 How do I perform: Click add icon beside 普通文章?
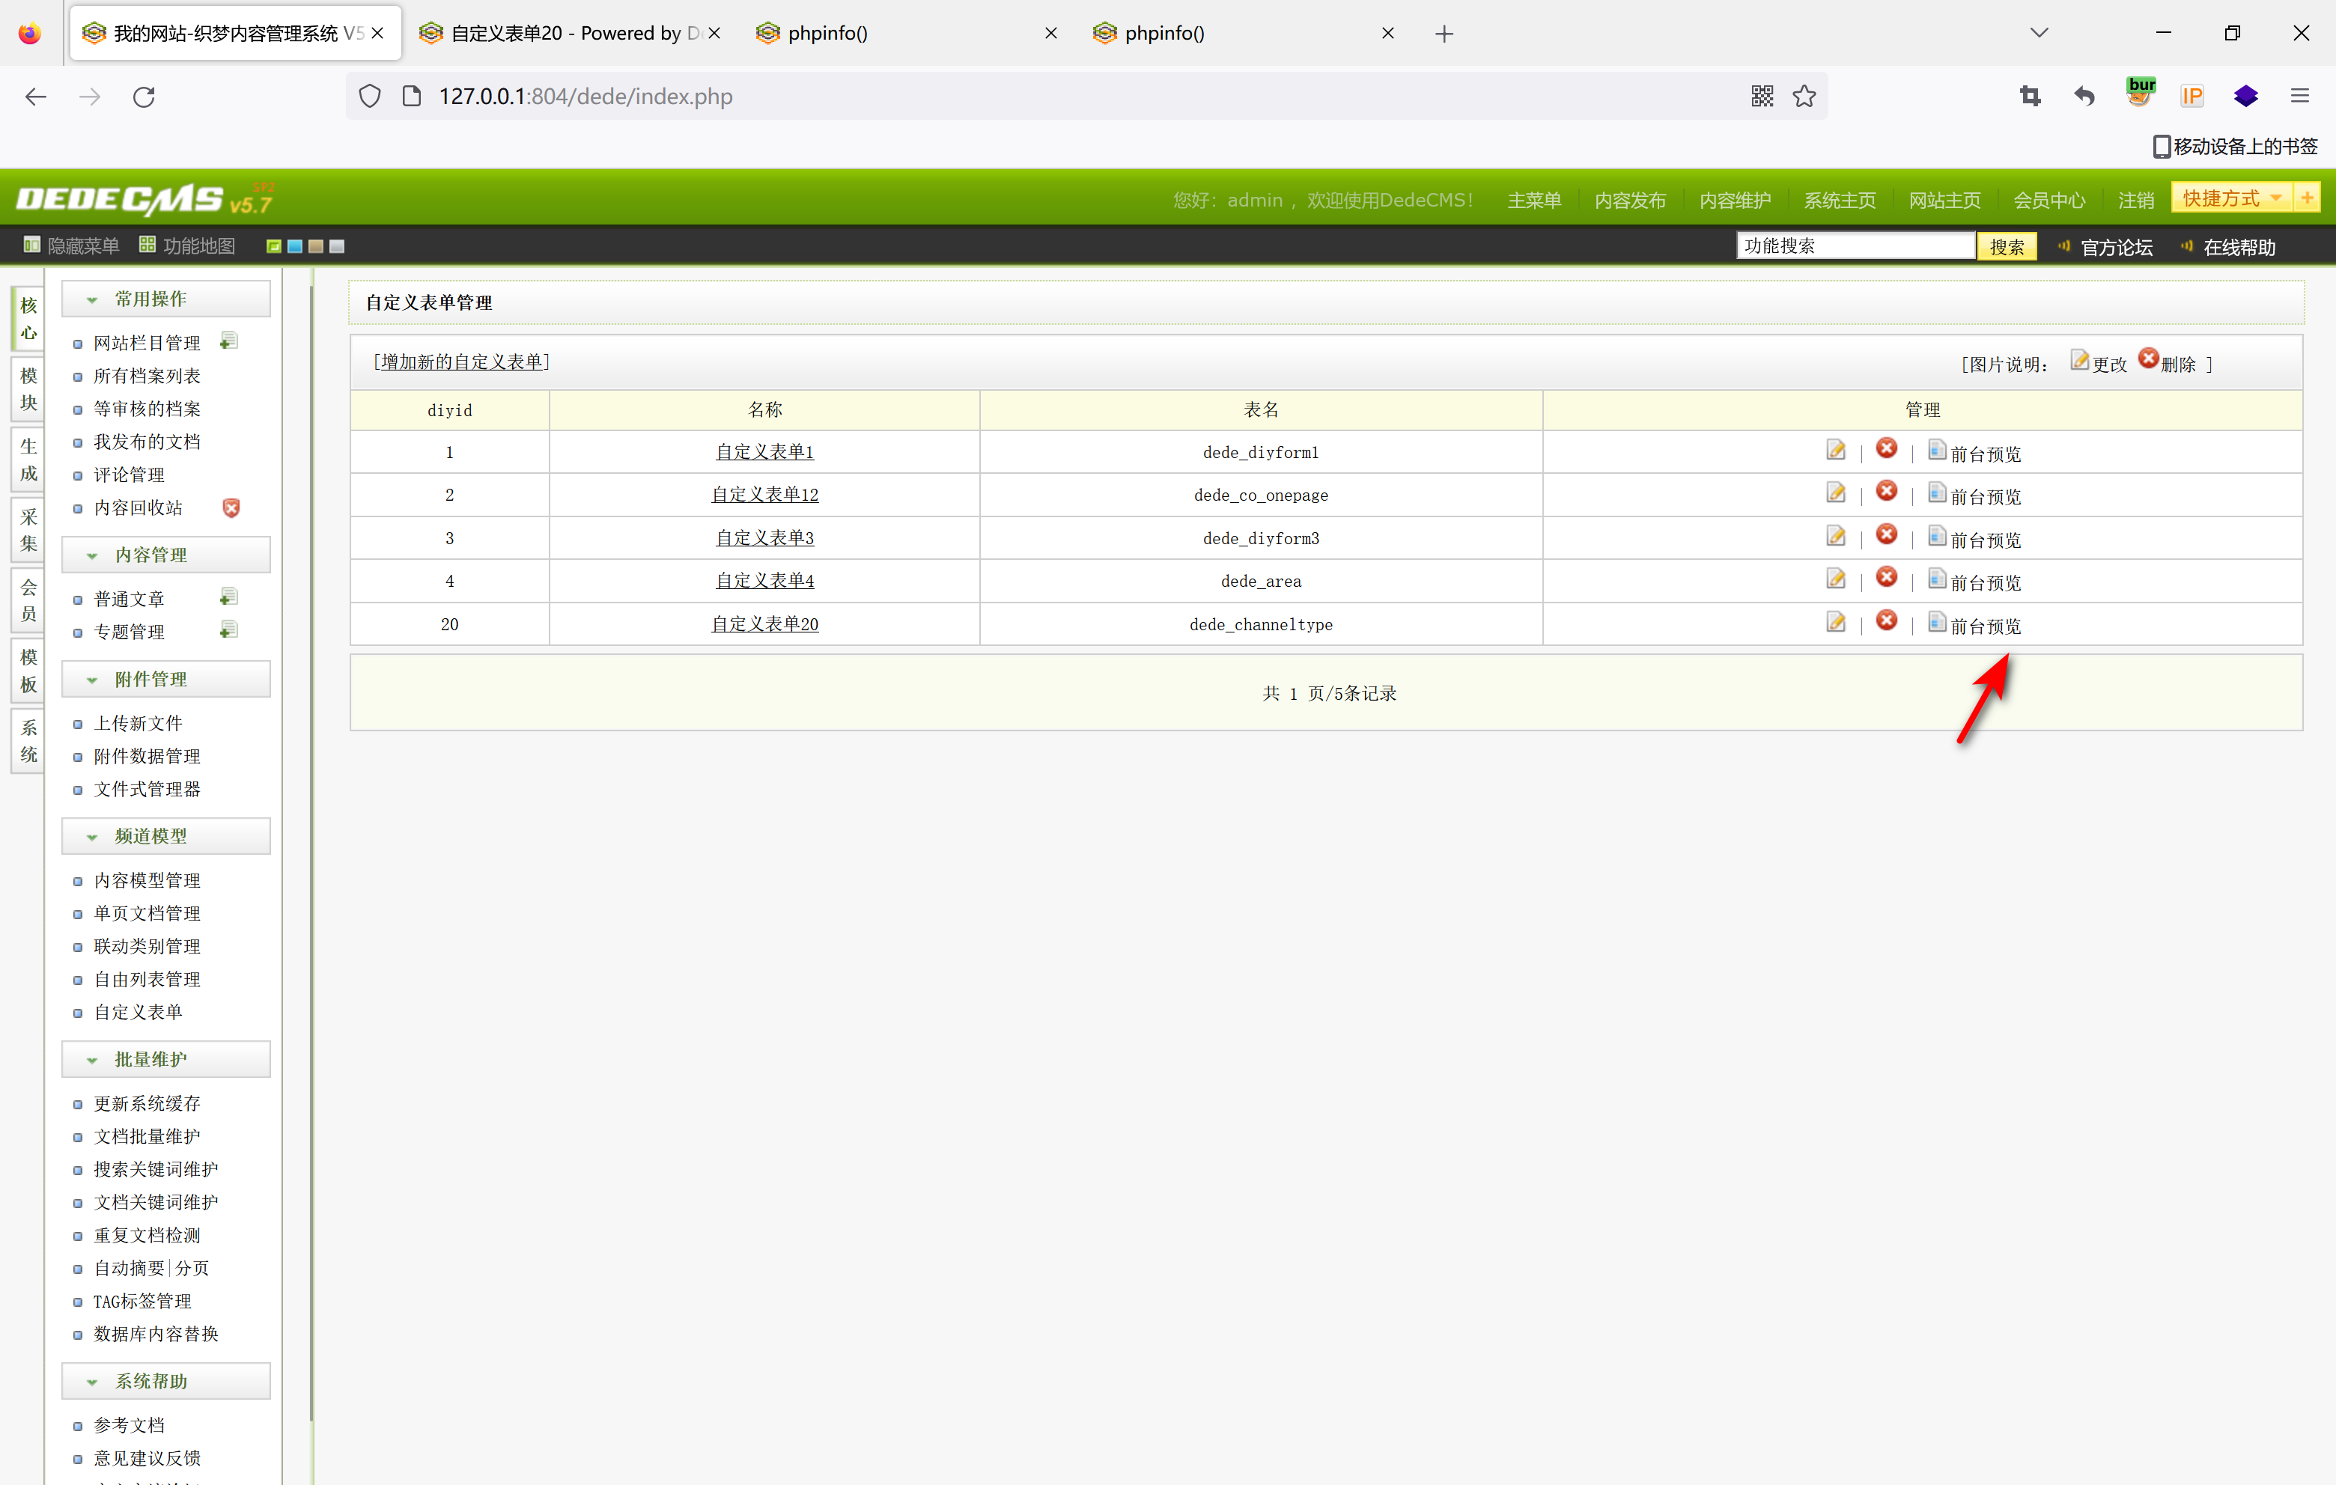[x=229, y=597]
